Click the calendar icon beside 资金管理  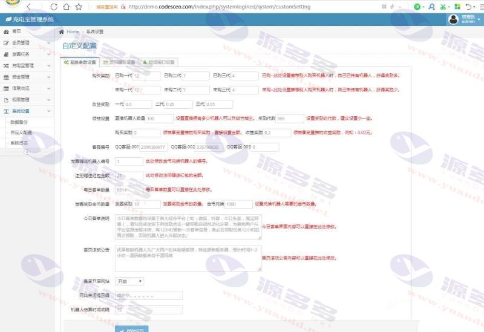coord(6,77)
